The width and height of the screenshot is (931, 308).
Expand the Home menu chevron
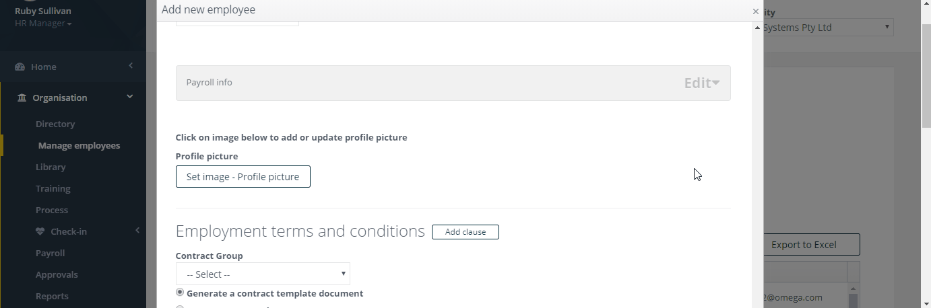coord(131,66)
